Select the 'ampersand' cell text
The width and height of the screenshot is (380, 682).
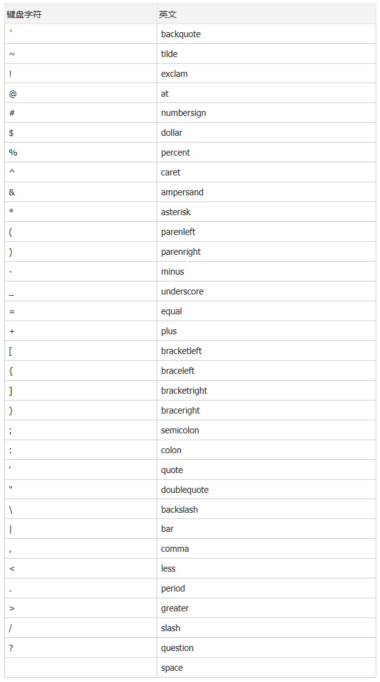(x=182, y=192)
